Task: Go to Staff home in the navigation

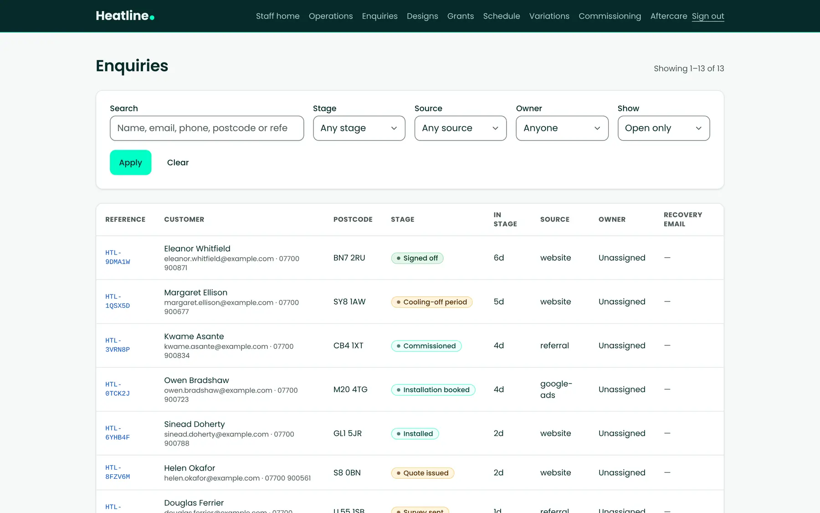Action: 278,16
